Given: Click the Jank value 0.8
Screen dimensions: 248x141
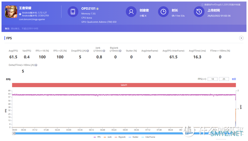Looking at the screenshot, I should 99,57.
